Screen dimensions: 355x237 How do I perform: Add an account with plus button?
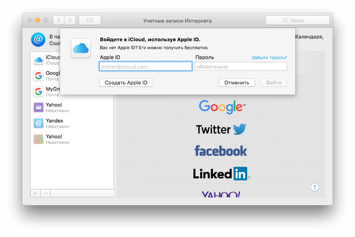click(x=35, y=193)
